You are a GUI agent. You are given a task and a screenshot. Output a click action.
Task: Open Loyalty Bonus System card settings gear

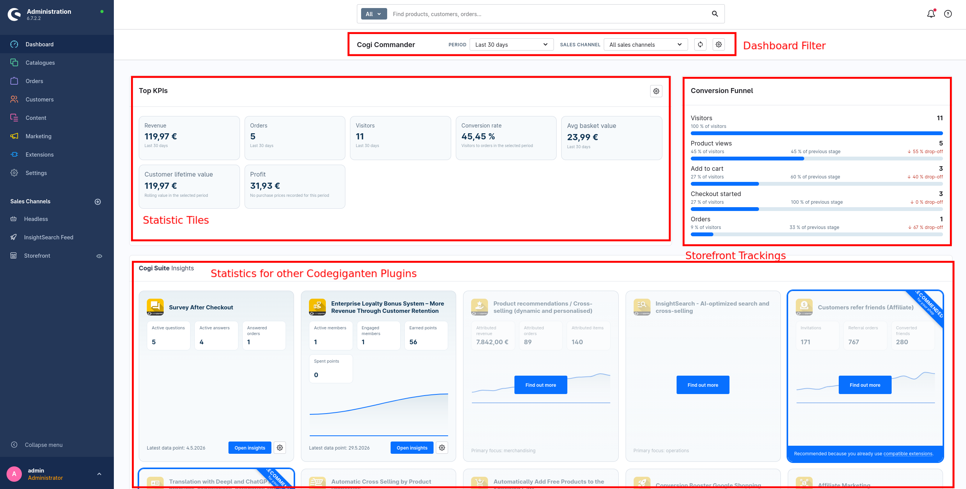point(442,448)
